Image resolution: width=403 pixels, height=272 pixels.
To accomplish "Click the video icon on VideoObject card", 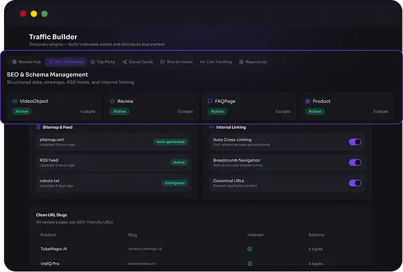I will pos(14,101).
